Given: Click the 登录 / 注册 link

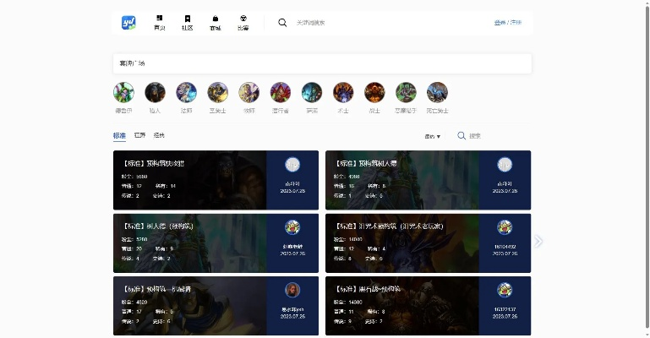Looking at the screenshot, I should point(507,23).
